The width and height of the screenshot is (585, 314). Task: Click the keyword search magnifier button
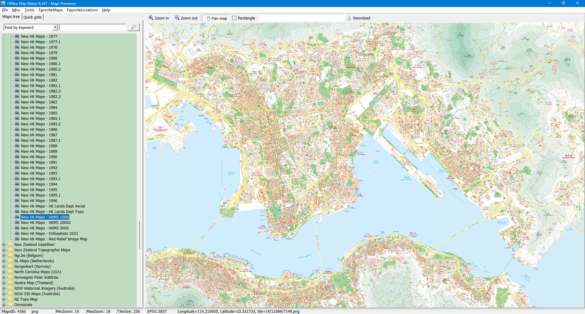[133, 27]
